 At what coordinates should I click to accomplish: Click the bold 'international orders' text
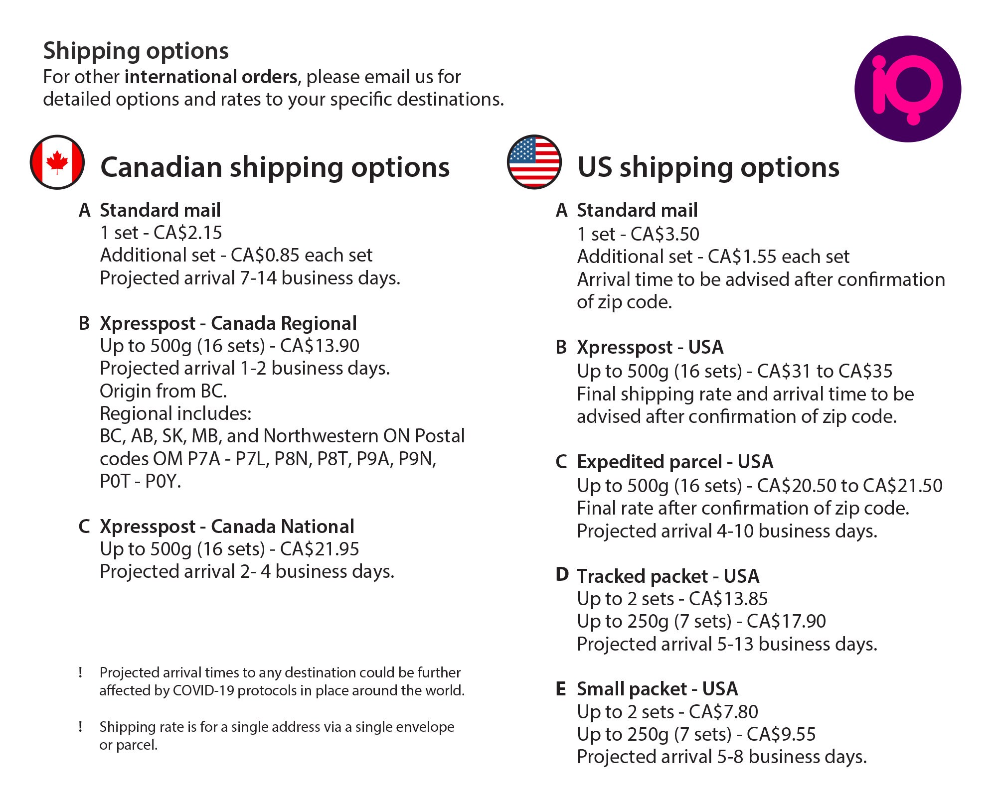211,77
